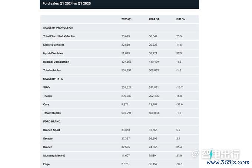Click the 5.7 difference value

pyautogui.click(x=178, y=130)
